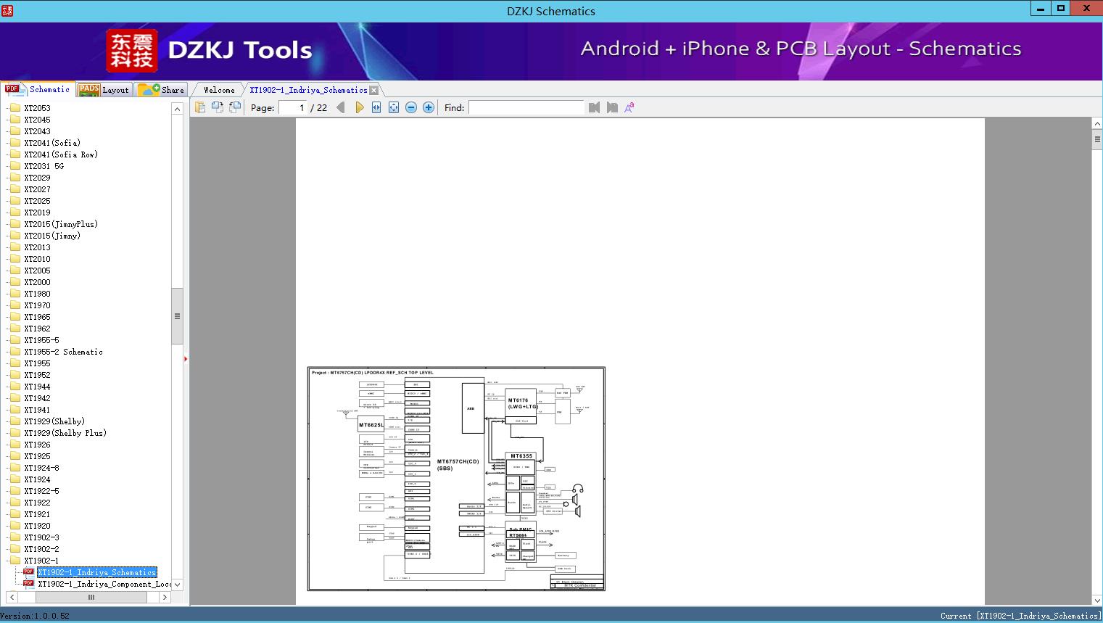
Task: Toggle match case search option icon
Action: click(629, 107)
